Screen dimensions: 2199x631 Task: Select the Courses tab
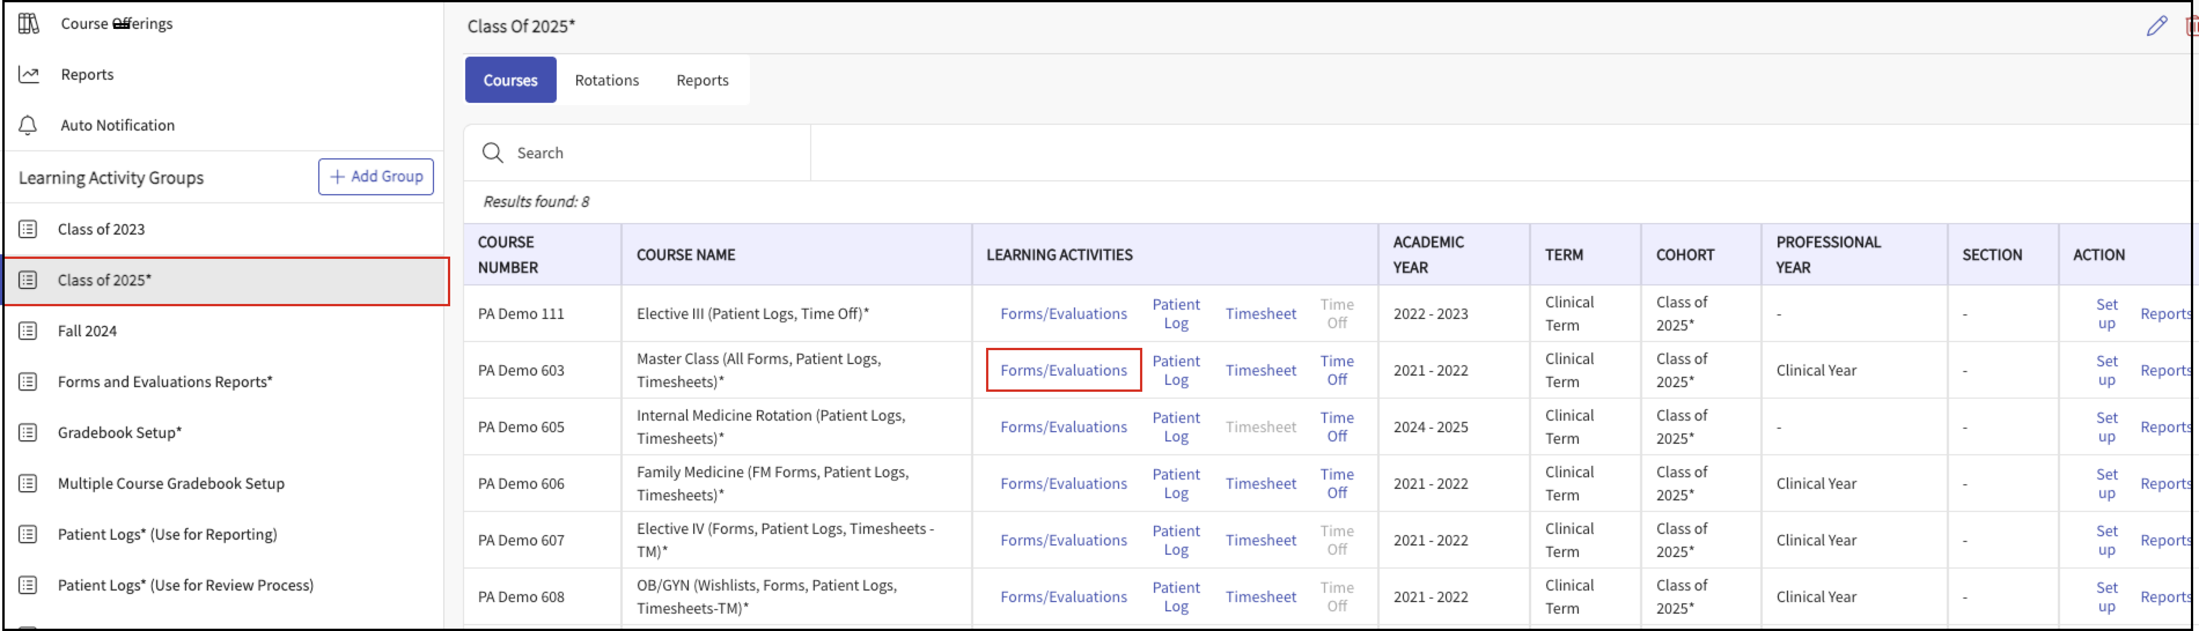(x=510, y=80)
